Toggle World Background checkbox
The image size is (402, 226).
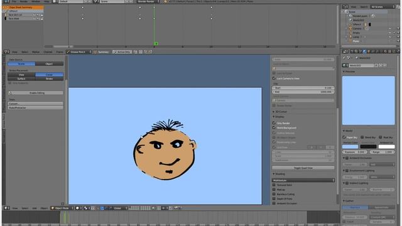pyautogui.click(x=274, y=127)
